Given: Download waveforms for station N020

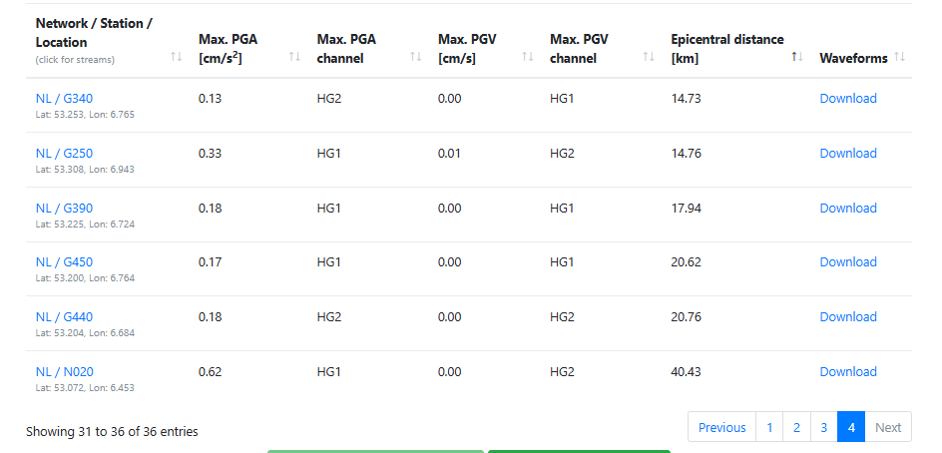Looking at the screenshot, I should (x=848, y=372).
